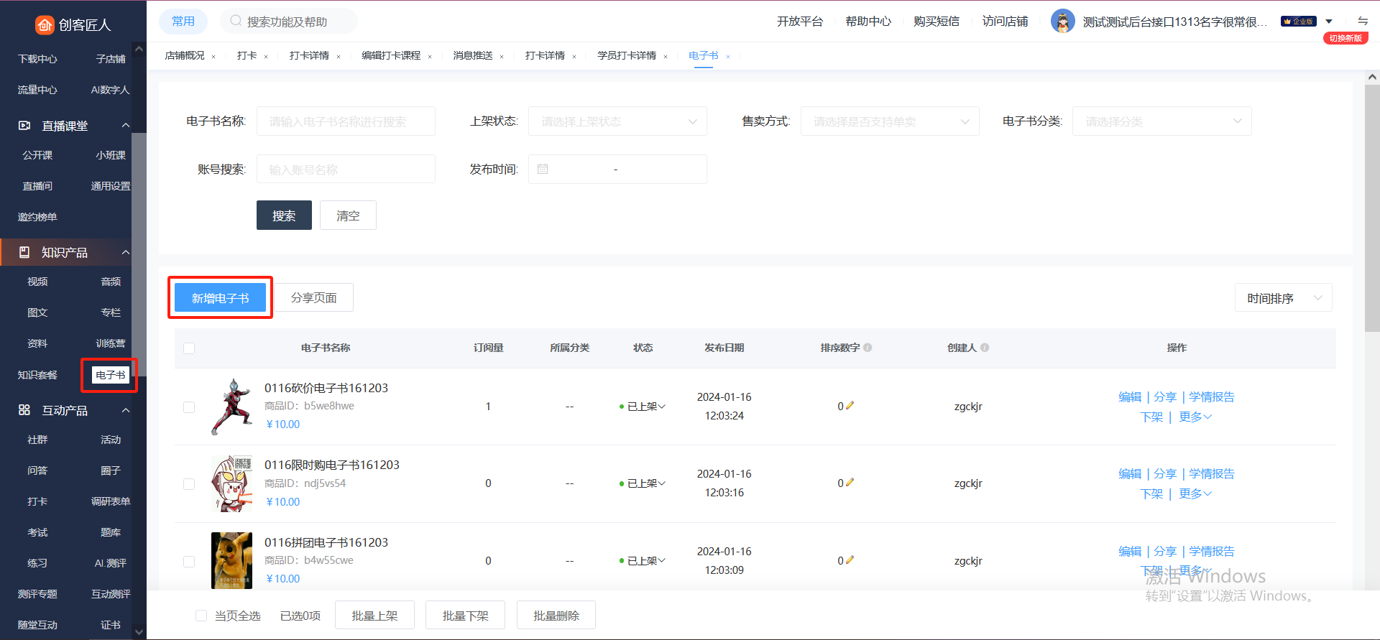This screenshot has height=640, width=1380.
Task: Close the 学员打卡详情 tab with its x
Action: coord(666,57)
